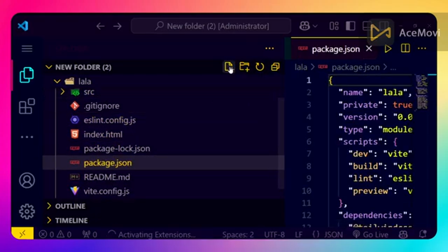Click the "Activating Extensions..." status text
The image size is (448, 252).
(156, 234)
